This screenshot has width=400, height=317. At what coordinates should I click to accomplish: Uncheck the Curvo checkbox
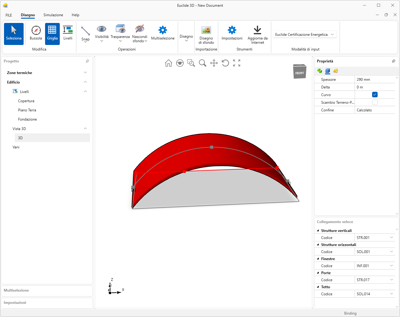point(375,95)
